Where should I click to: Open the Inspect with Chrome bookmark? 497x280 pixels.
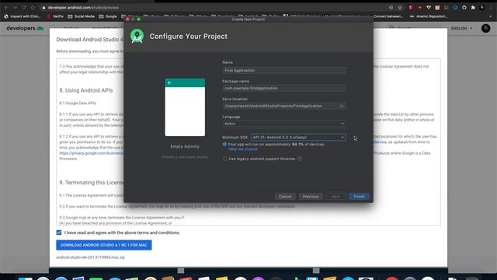point(23,16)
